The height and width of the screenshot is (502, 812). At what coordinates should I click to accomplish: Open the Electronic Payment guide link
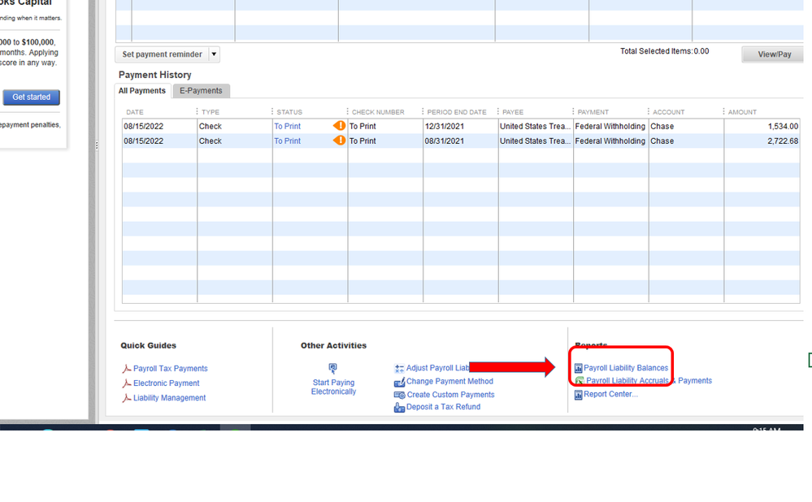pyautogui.click(x=167, y=383)
